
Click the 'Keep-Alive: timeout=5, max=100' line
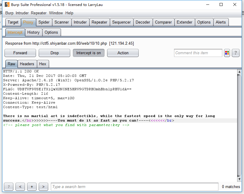39,98
